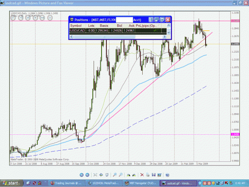Screen dimensions: 249x187
Task: Print the image
Action: 148,175
